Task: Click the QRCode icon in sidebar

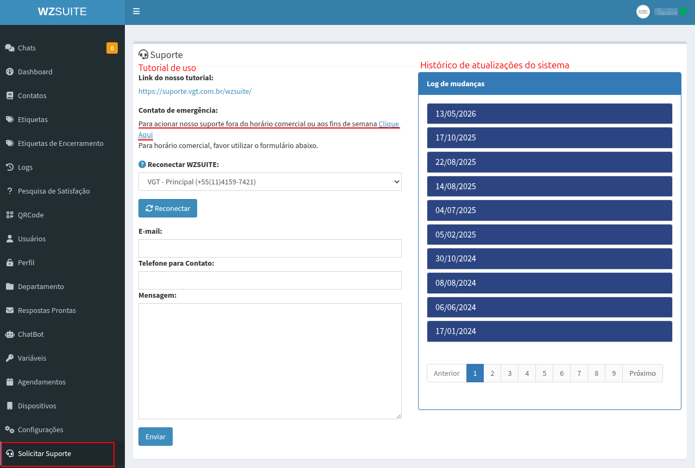Action: point(10,215)
